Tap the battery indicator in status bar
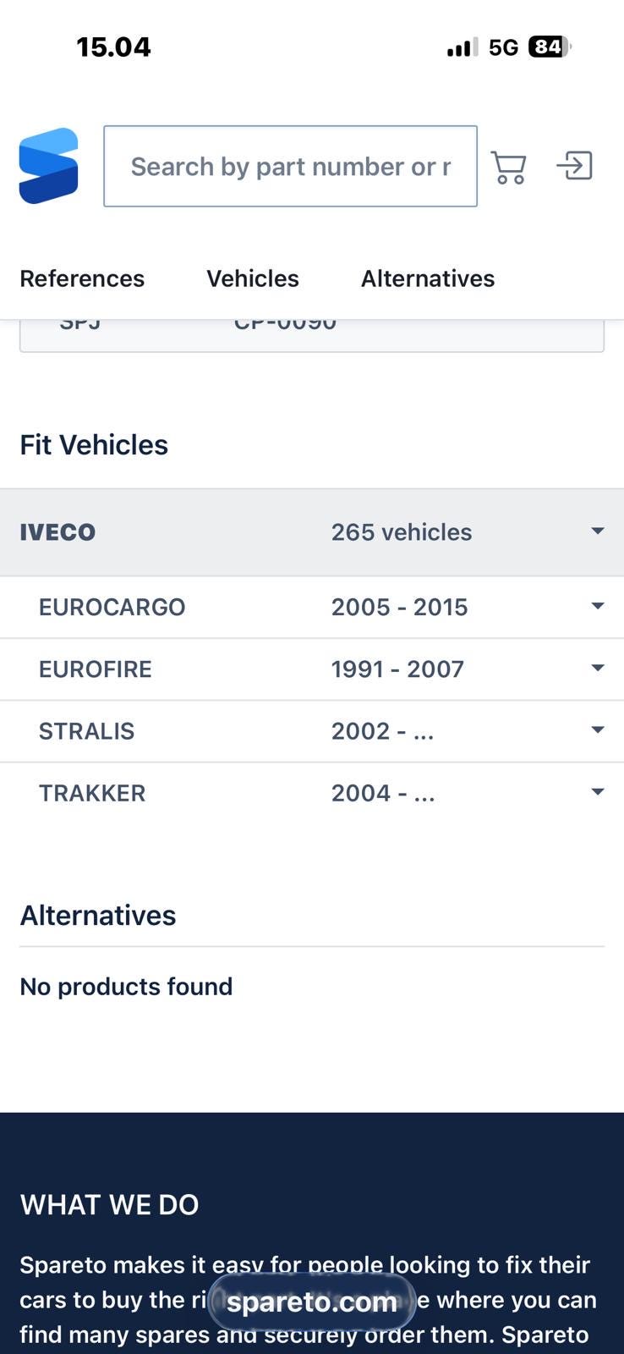The image size is (624, 1354). coord(549,47)
